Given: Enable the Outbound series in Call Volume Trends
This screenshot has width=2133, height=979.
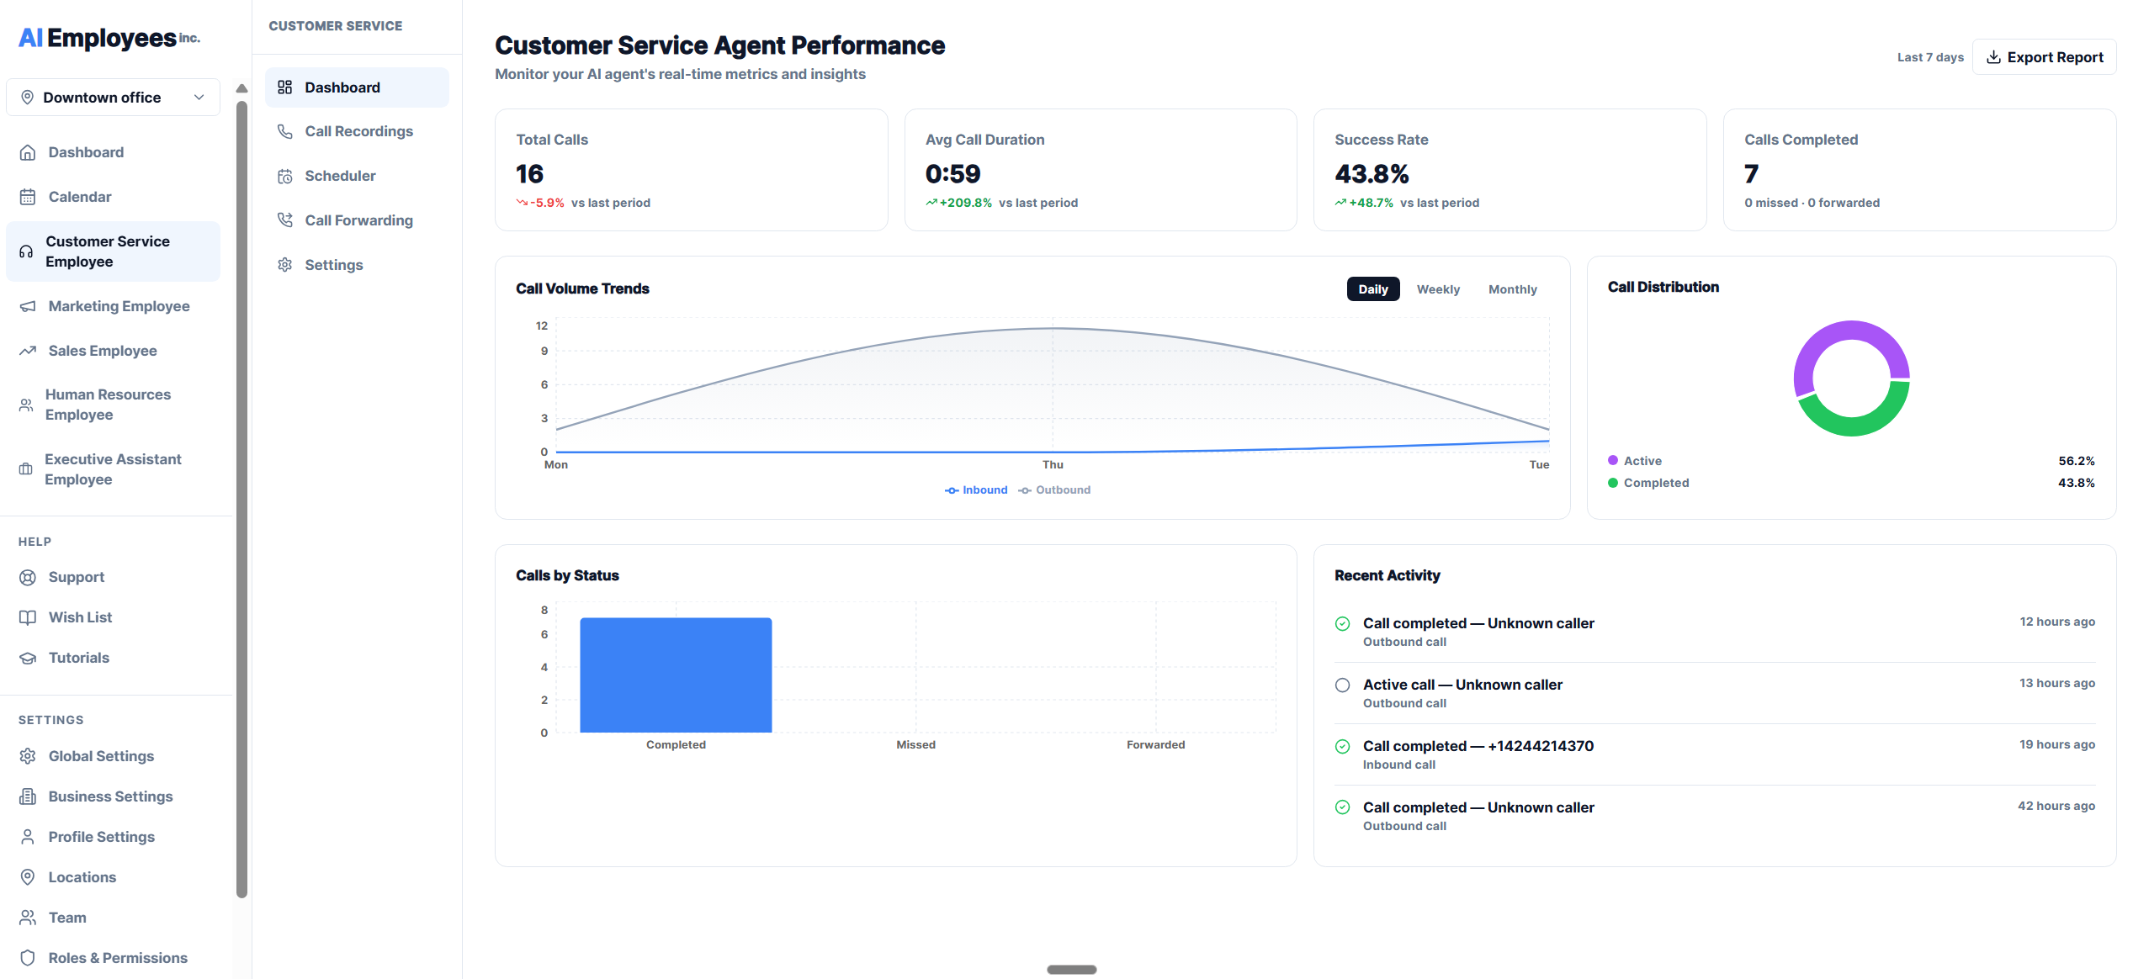Looking at the screenshot, I should tap(1054, 489).
